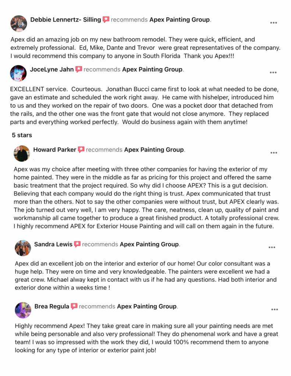Open Apex Painting Group link in Brea's review
This screenshot has width=291, height=376.
click(147, 306)
